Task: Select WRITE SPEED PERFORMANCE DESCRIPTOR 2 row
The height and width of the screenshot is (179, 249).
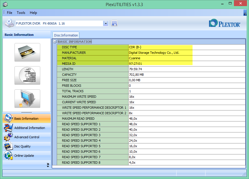Action: tap(93, 113)
